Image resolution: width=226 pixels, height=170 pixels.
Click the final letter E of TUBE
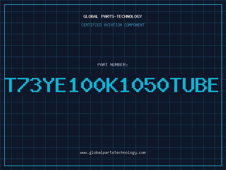[x=213, y=85]
